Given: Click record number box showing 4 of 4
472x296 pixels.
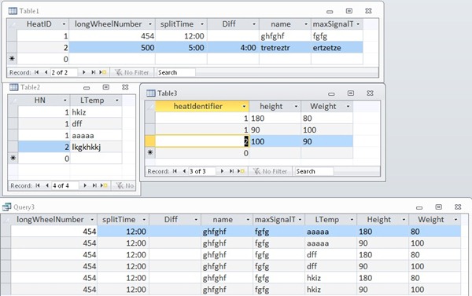Looking at the screenshot, I should 65,186.
